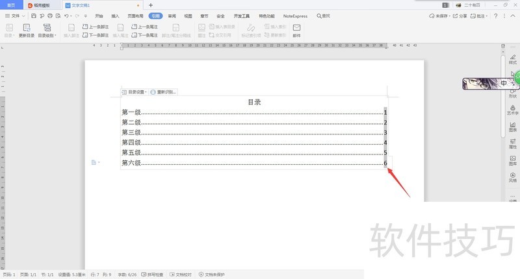Click the 分享 share button

(x=460, y=16)
